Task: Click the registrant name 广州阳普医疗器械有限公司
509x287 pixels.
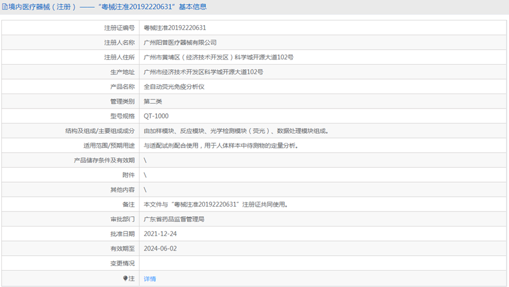Action: click(180, 43)
